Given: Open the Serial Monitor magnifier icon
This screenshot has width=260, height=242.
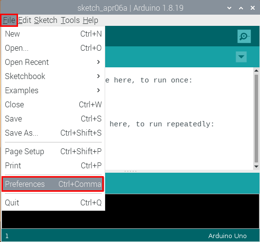Looking at the screenshot, I should pos(244,36).
